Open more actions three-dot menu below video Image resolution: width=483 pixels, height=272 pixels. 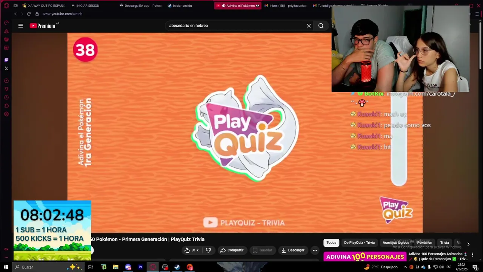pyautogui.click(x=315, y=250)
